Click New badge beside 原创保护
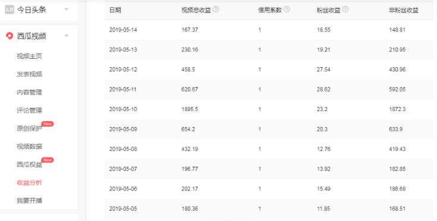 (48, 124)
